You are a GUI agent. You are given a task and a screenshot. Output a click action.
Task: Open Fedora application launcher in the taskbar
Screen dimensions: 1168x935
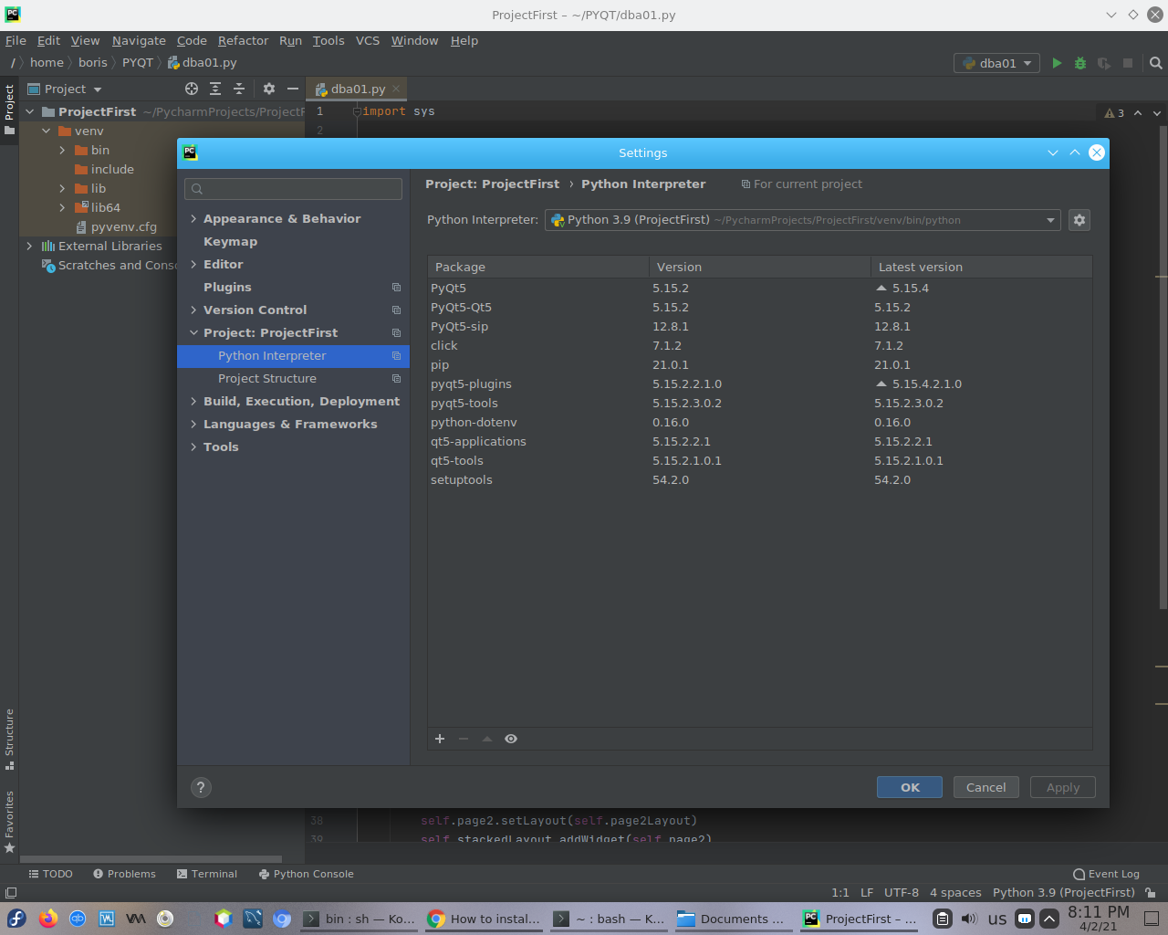16,919
